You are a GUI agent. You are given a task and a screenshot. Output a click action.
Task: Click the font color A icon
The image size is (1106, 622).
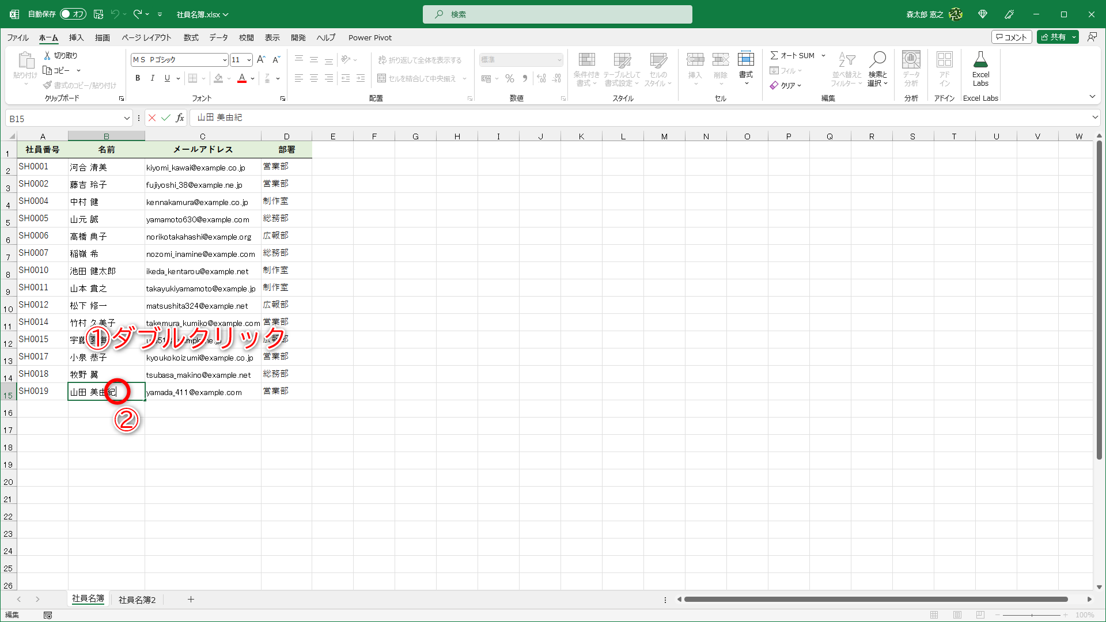(242, 78)
